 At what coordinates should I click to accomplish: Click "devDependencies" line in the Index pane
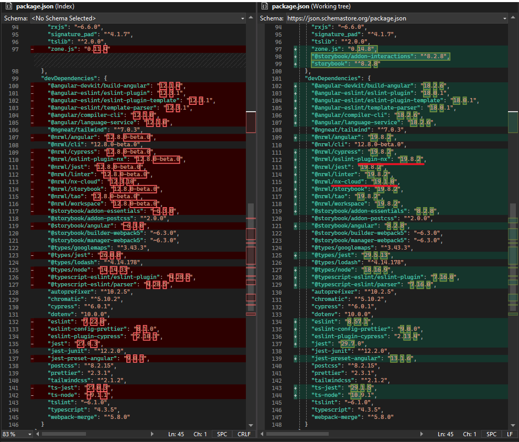click(x=74, y=79)
